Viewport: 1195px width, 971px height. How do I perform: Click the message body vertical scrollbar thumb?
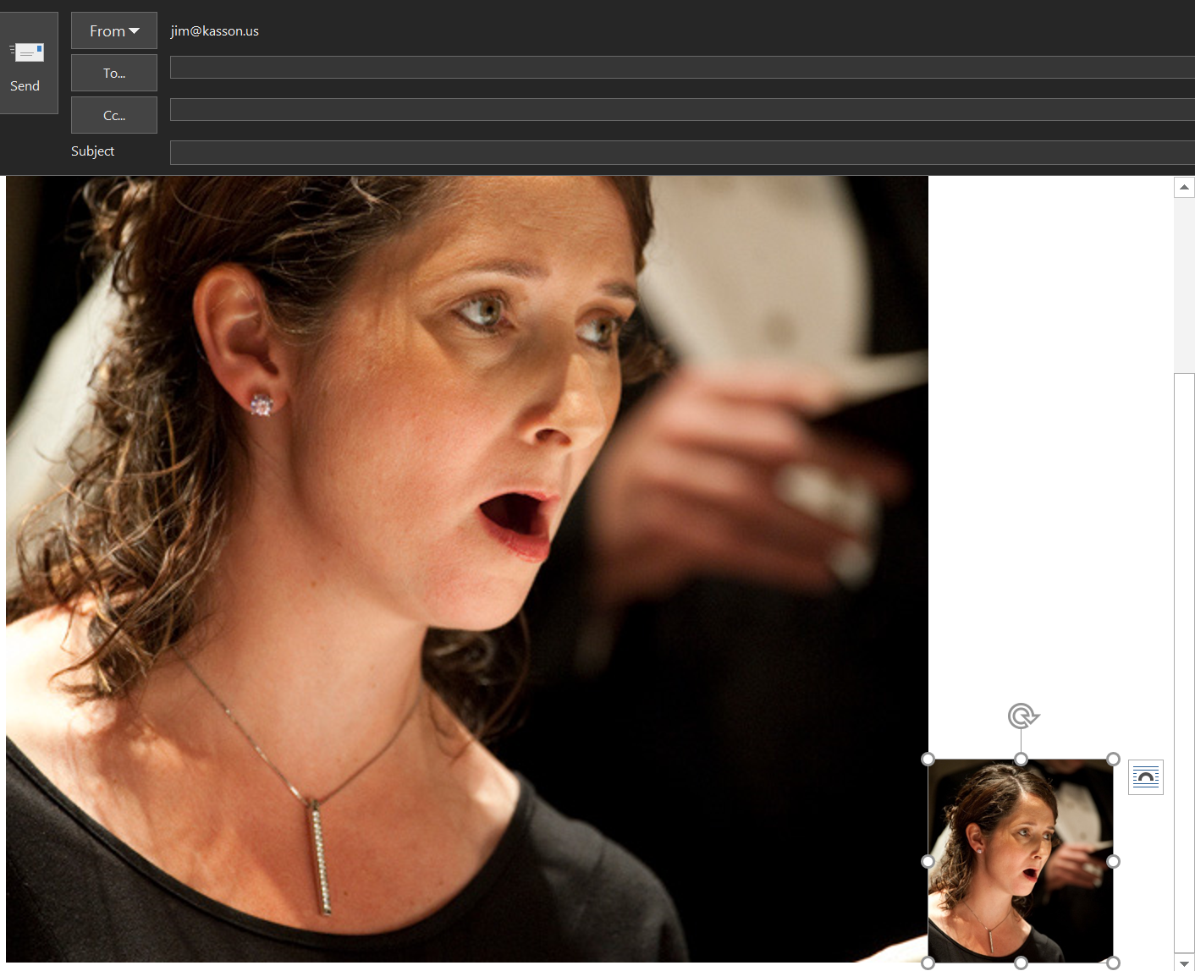coord(1185,662)
